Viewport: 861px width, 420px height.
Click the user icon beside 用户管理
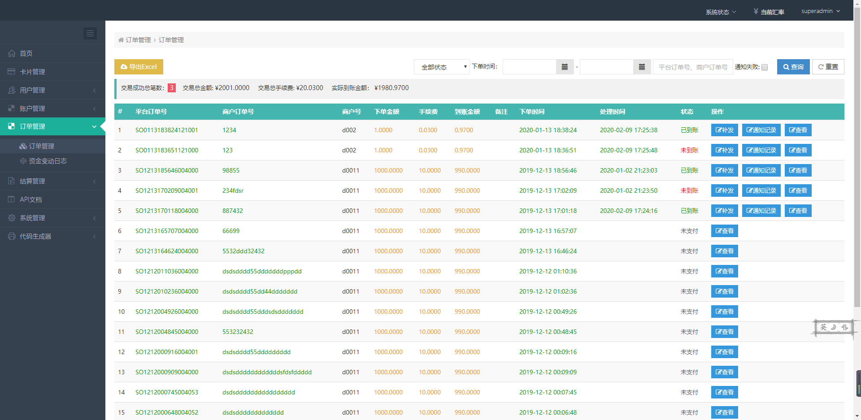pos(12,90)
